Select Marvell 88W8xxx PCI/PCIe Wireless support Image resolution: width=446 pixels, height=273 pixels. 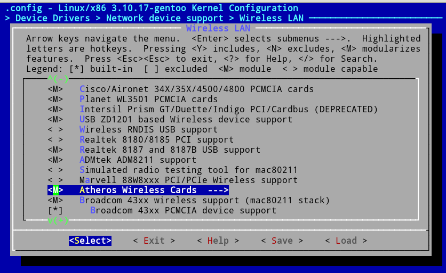coord(188,180)
